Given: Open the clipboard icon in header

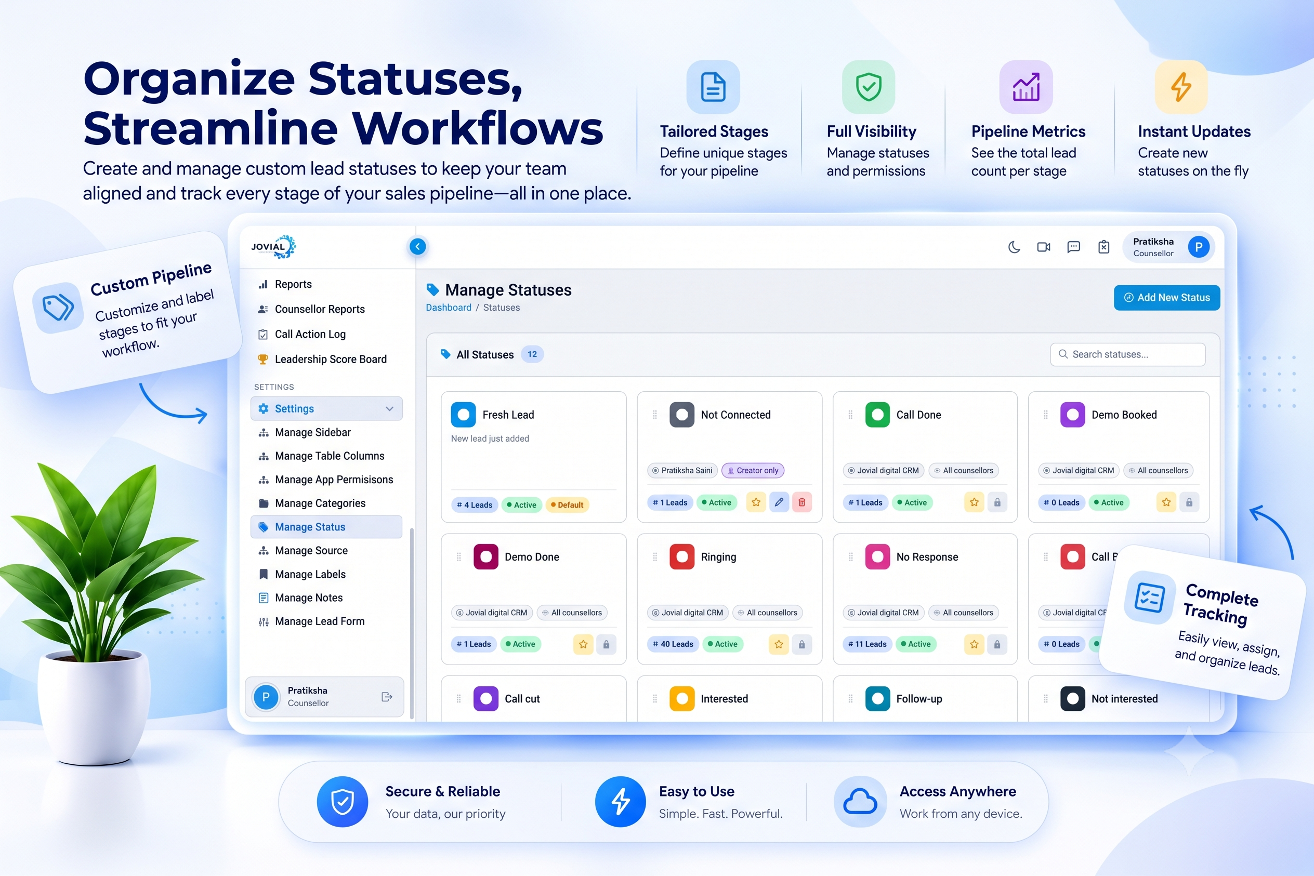Looking at the screenshot, I should click(1103, 247).
